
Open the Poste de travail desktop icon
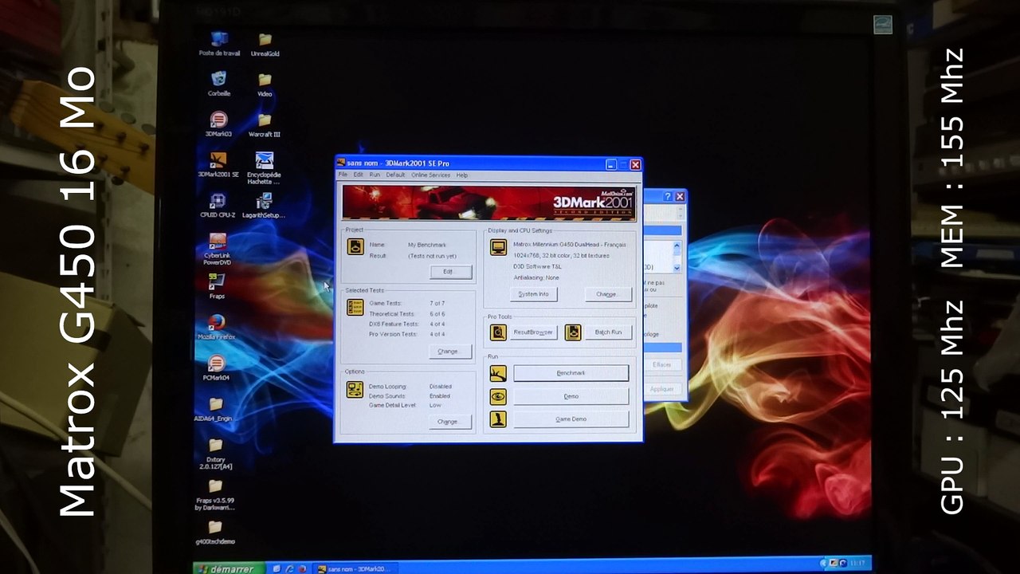coord(219,44)
